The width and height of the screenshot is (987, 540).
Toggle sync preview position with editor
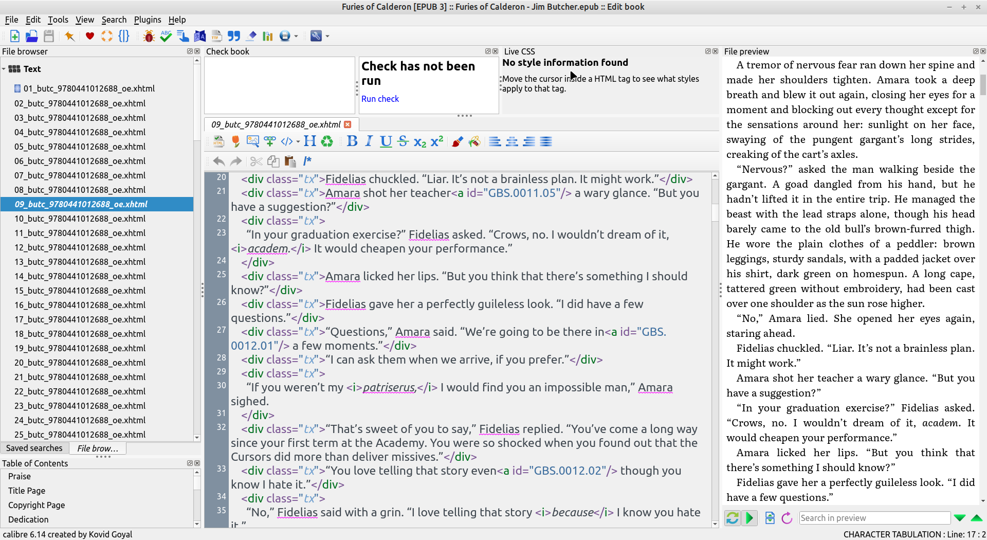(x=750, y=518)
